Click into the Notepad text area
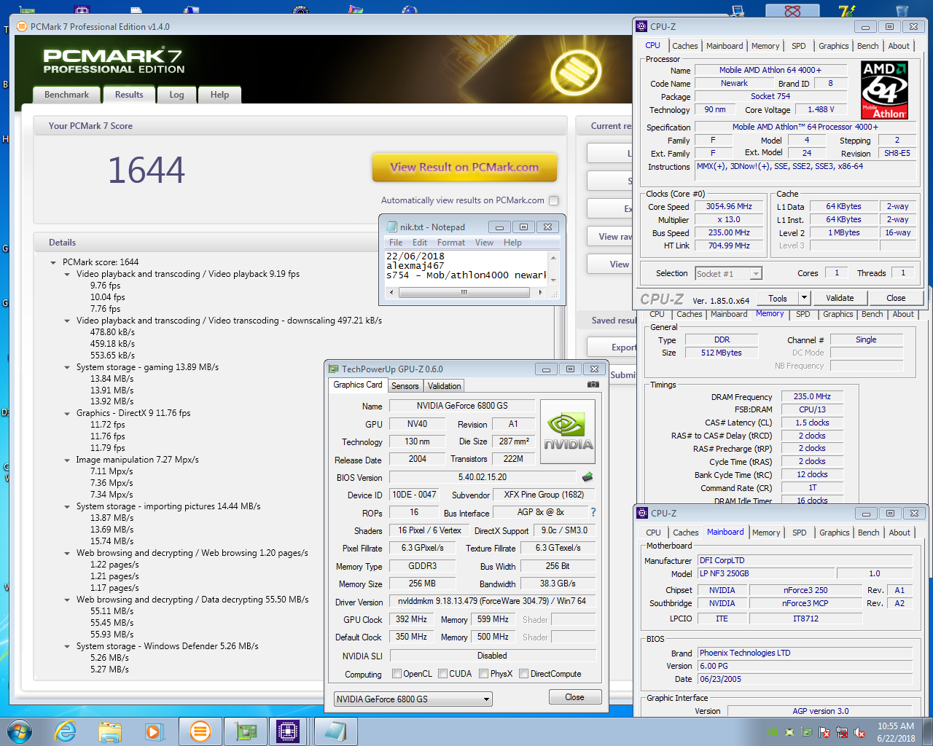The image size is (933, 746). click(x=466, y=268)
